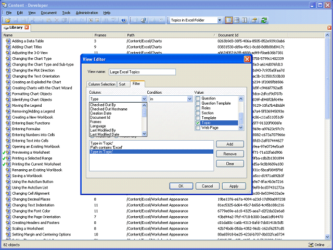Viewport: 333px width, 250px height.
Task: Click the Redo toolbar icon
Action: click(x=82, y=20)
